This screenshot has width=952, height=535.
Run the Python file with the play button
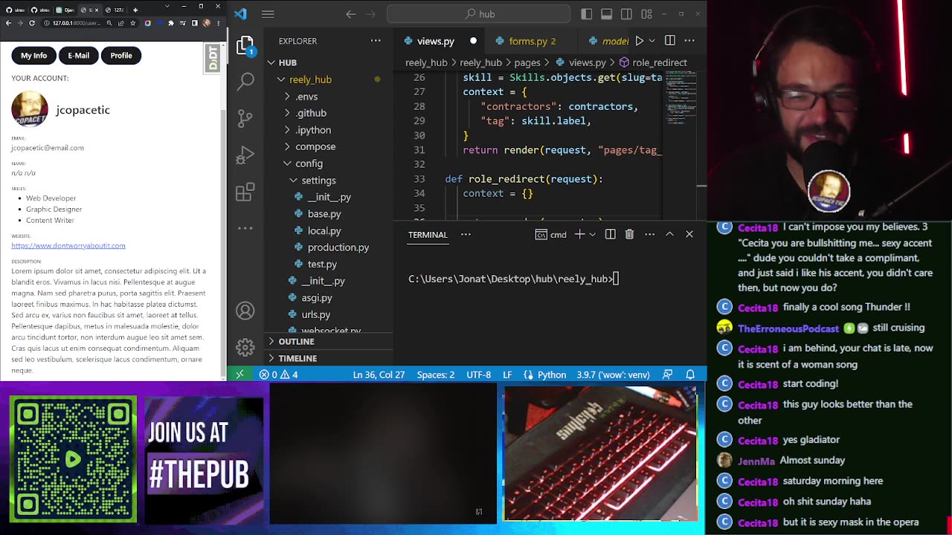coord(639,41)
